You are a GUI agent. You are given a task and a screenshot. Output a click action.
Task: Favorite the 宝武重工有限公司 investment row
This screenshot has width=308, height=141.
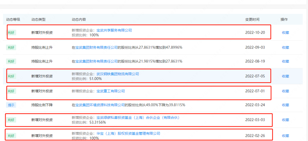(x=285, y=91)
